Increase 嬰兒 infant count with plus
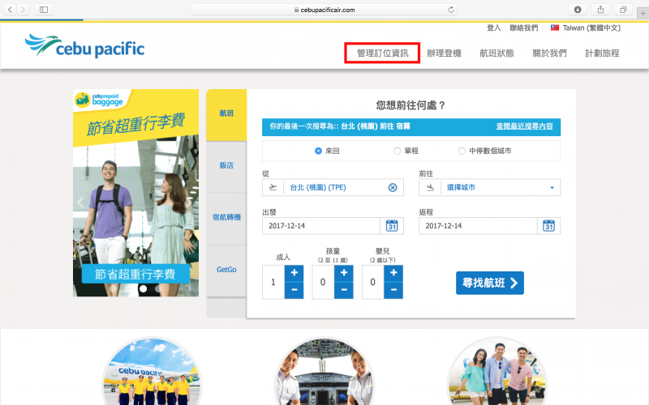 point(393,273)
